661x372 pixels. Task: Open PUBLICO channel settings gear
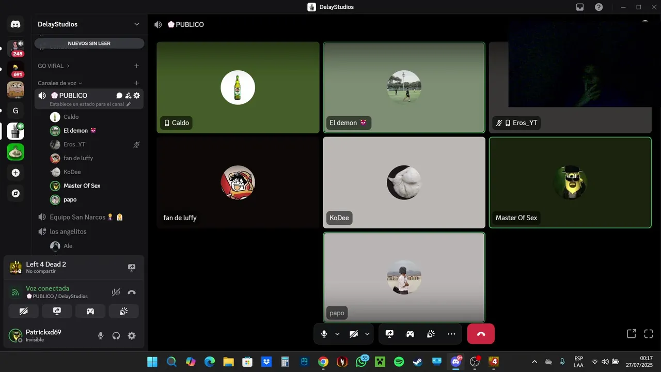137,96
